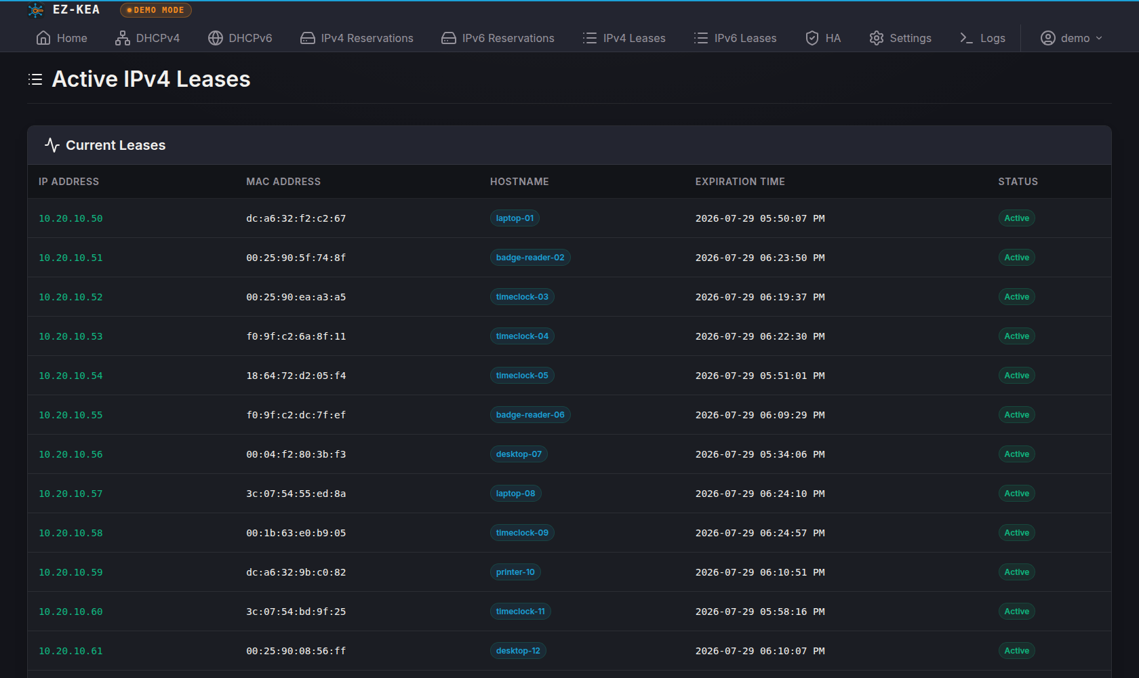Click the laptop-01 hostname tag

click(x=515, y=218)
